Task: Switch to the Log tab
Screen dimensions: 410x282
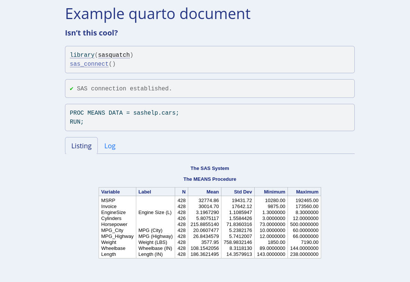Action: [110, 146]
